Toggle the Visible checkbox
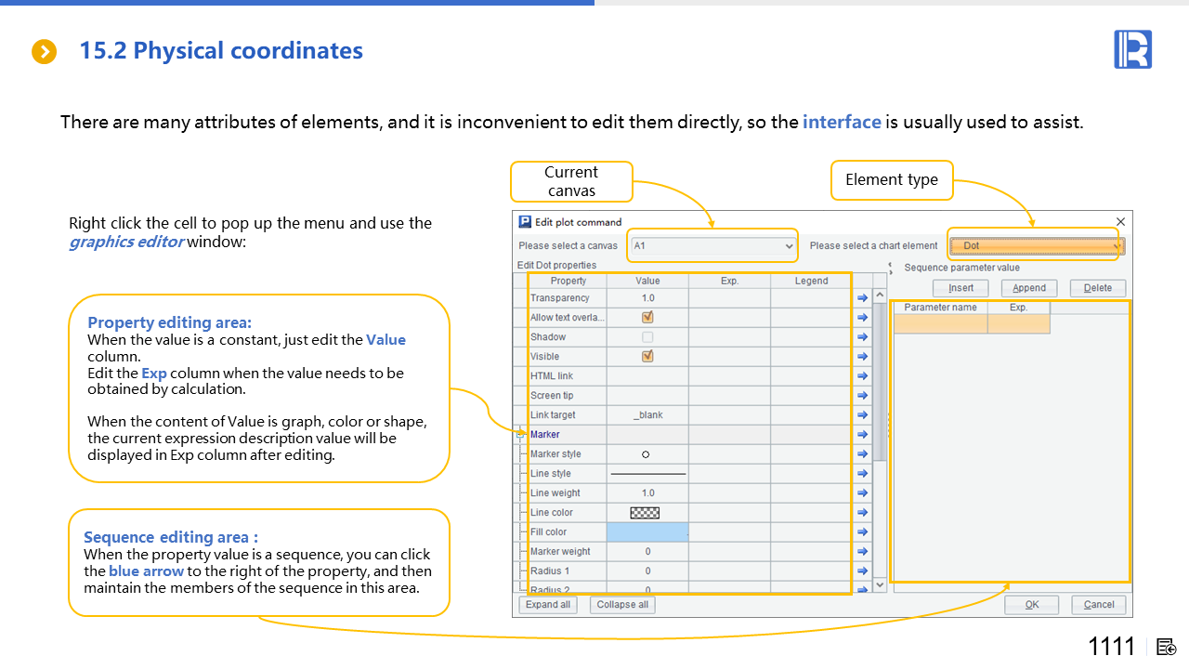 click(x=647, y=357)
